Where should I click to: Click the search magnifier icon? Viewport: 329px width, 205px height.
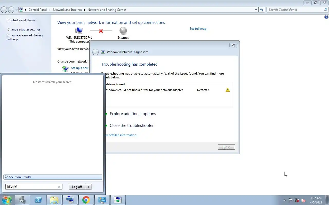pos(325,10)
